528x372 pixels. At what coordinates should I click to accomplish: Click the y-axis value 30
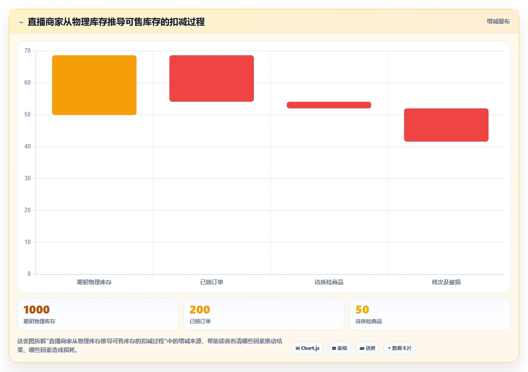pyautogui.click(x=27, y=178)
